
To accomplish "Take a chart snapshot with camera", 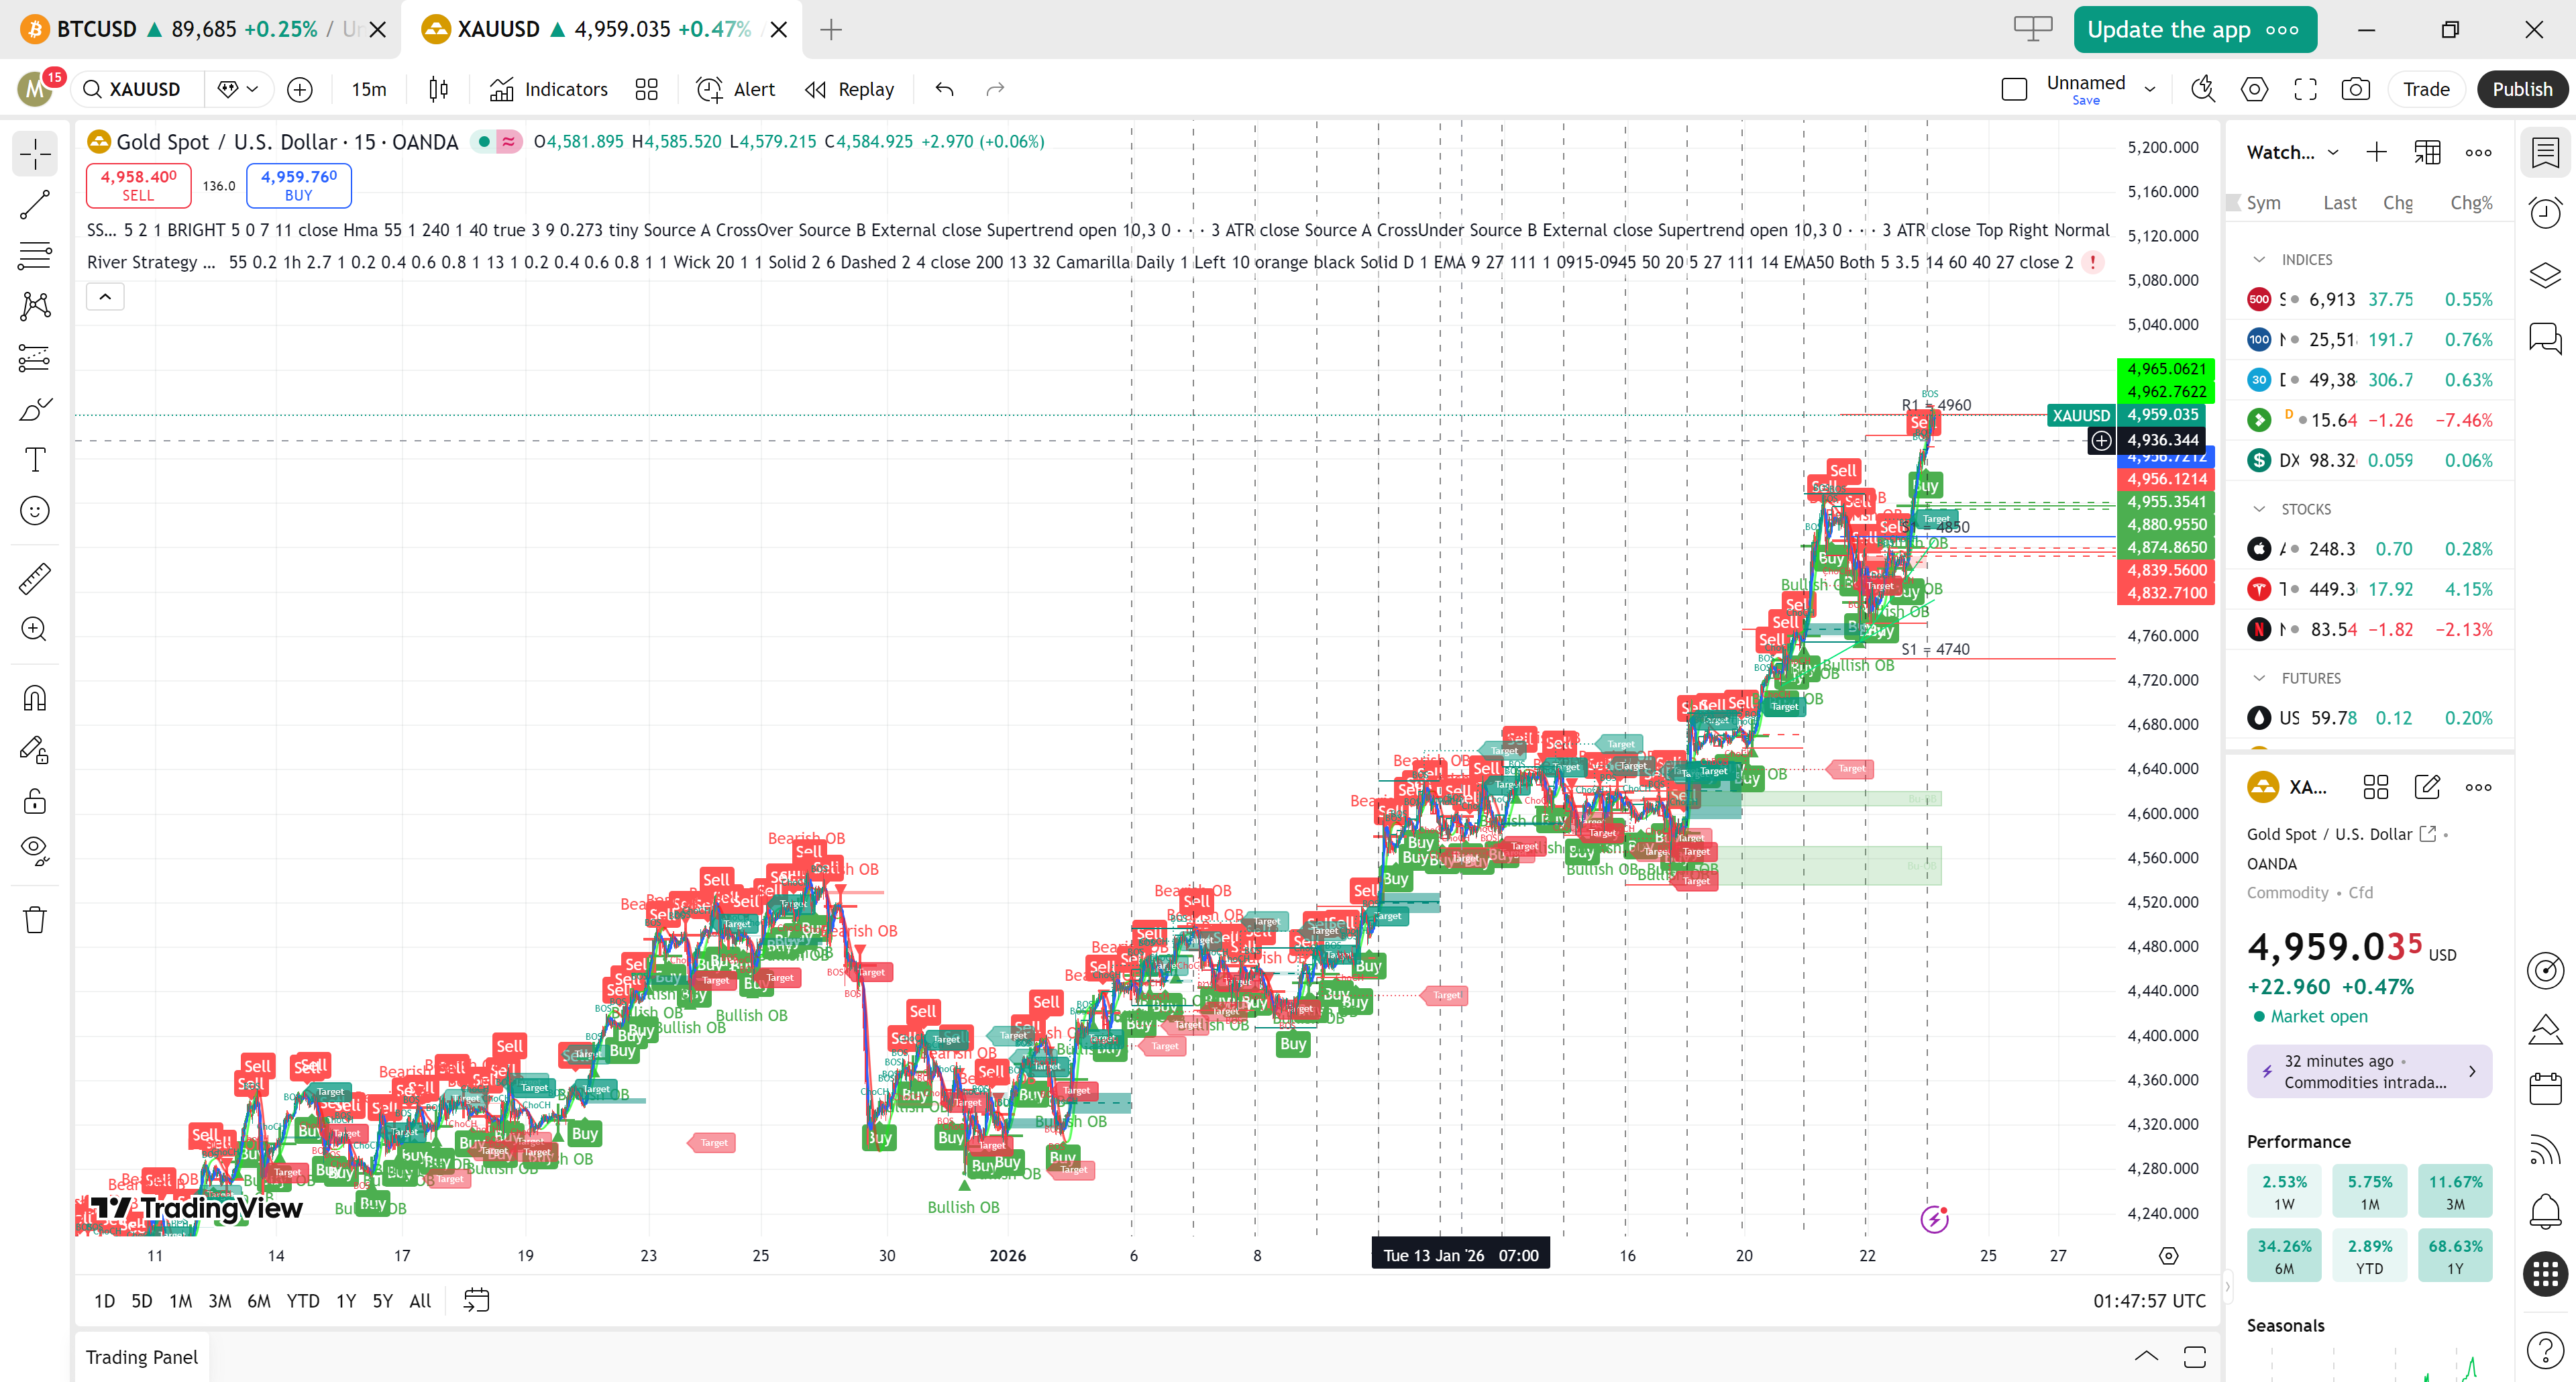I will coord(2356,89).
